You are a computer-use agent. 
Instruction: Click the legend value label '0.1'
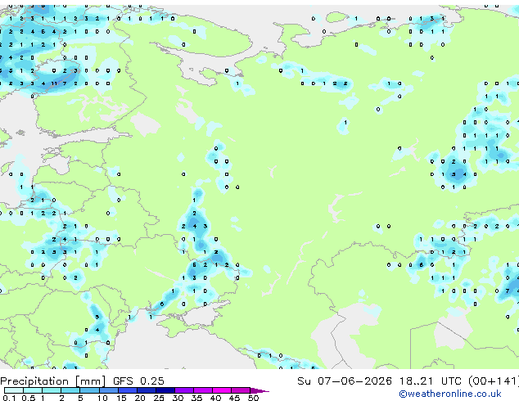click(x=9, y=398)
